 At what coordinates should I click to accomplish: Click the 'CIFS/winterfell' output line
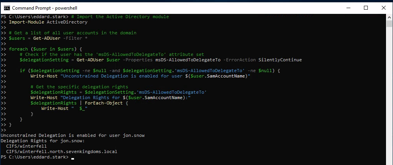coord(26,146)
